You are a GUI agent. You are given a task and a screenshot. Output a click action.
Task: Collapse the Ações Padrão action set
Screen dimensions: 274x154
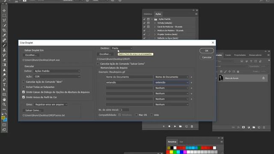click(152, 19)
